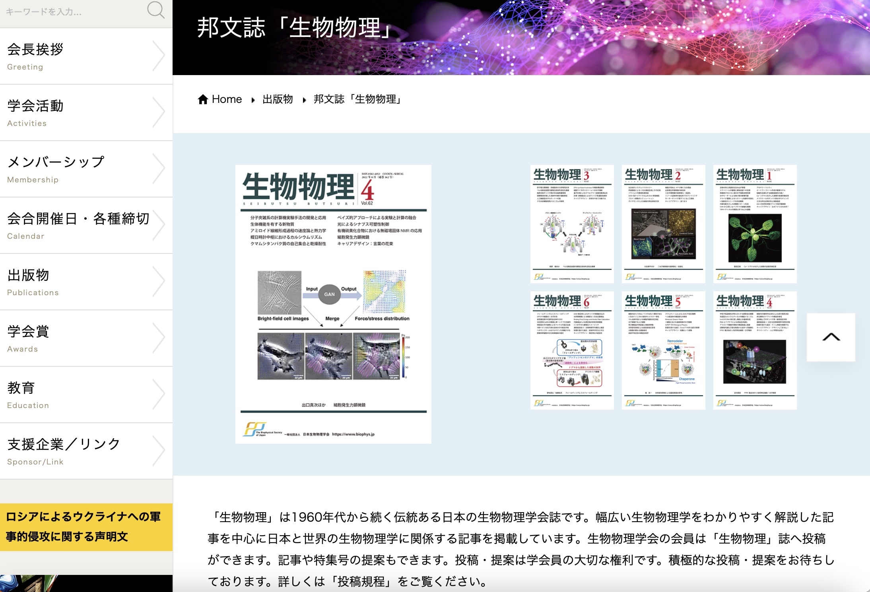Click the search magnifier icon
This screenshot has width=870, height=592.
pyautogui.click(x=155, y=10)
